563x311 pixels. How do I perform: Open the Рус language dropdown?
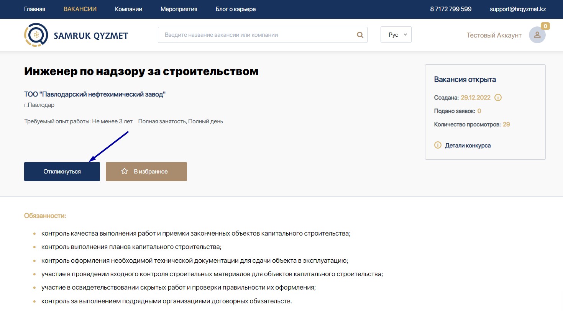point(396,34)
